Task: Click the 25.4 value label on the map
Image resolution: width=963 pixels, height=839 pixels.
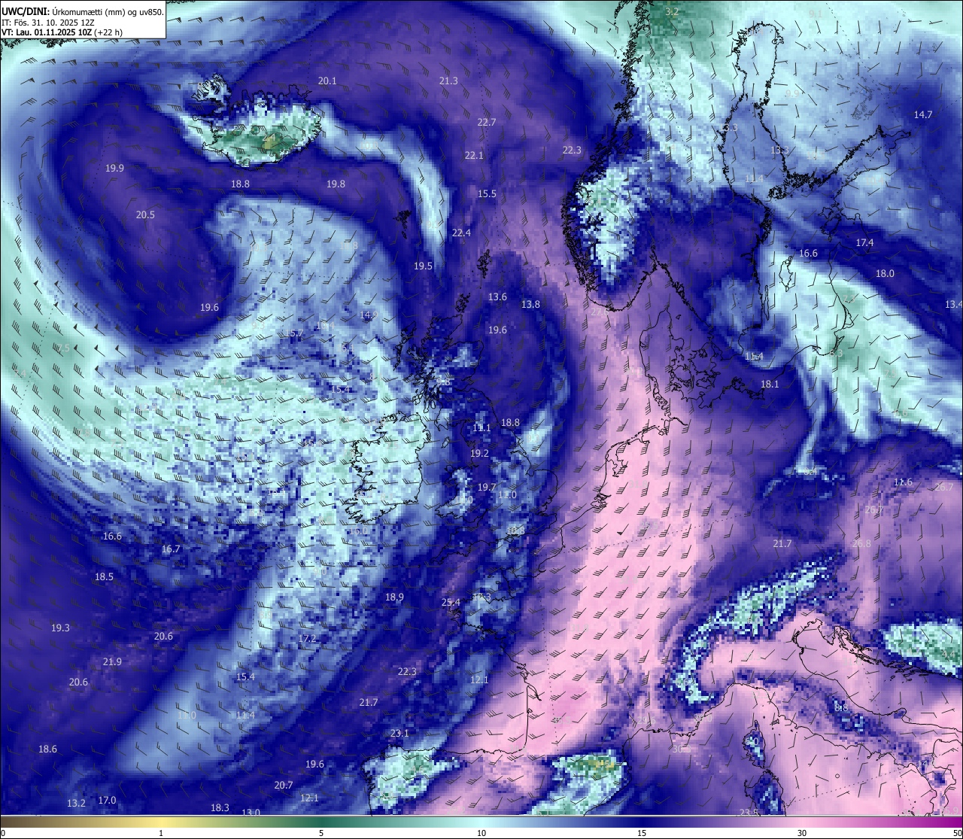Action: pyautogui.click(x=451, y=602)
